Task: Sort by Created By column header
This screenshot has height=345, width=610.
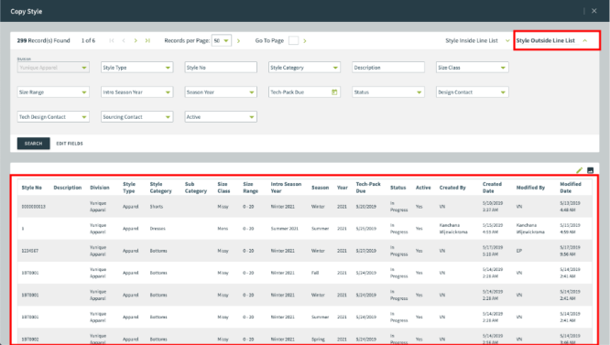Action: click(452, 188)
